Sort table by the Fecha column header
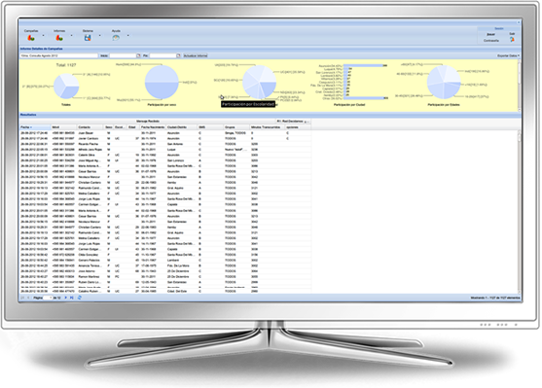This screenshot has width=542, height=388. click(35, 127)
